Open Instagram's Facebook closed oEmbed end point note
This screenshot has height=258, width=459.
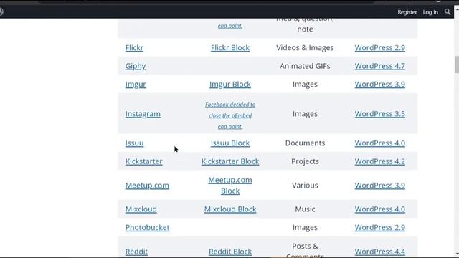pos(230,115)
